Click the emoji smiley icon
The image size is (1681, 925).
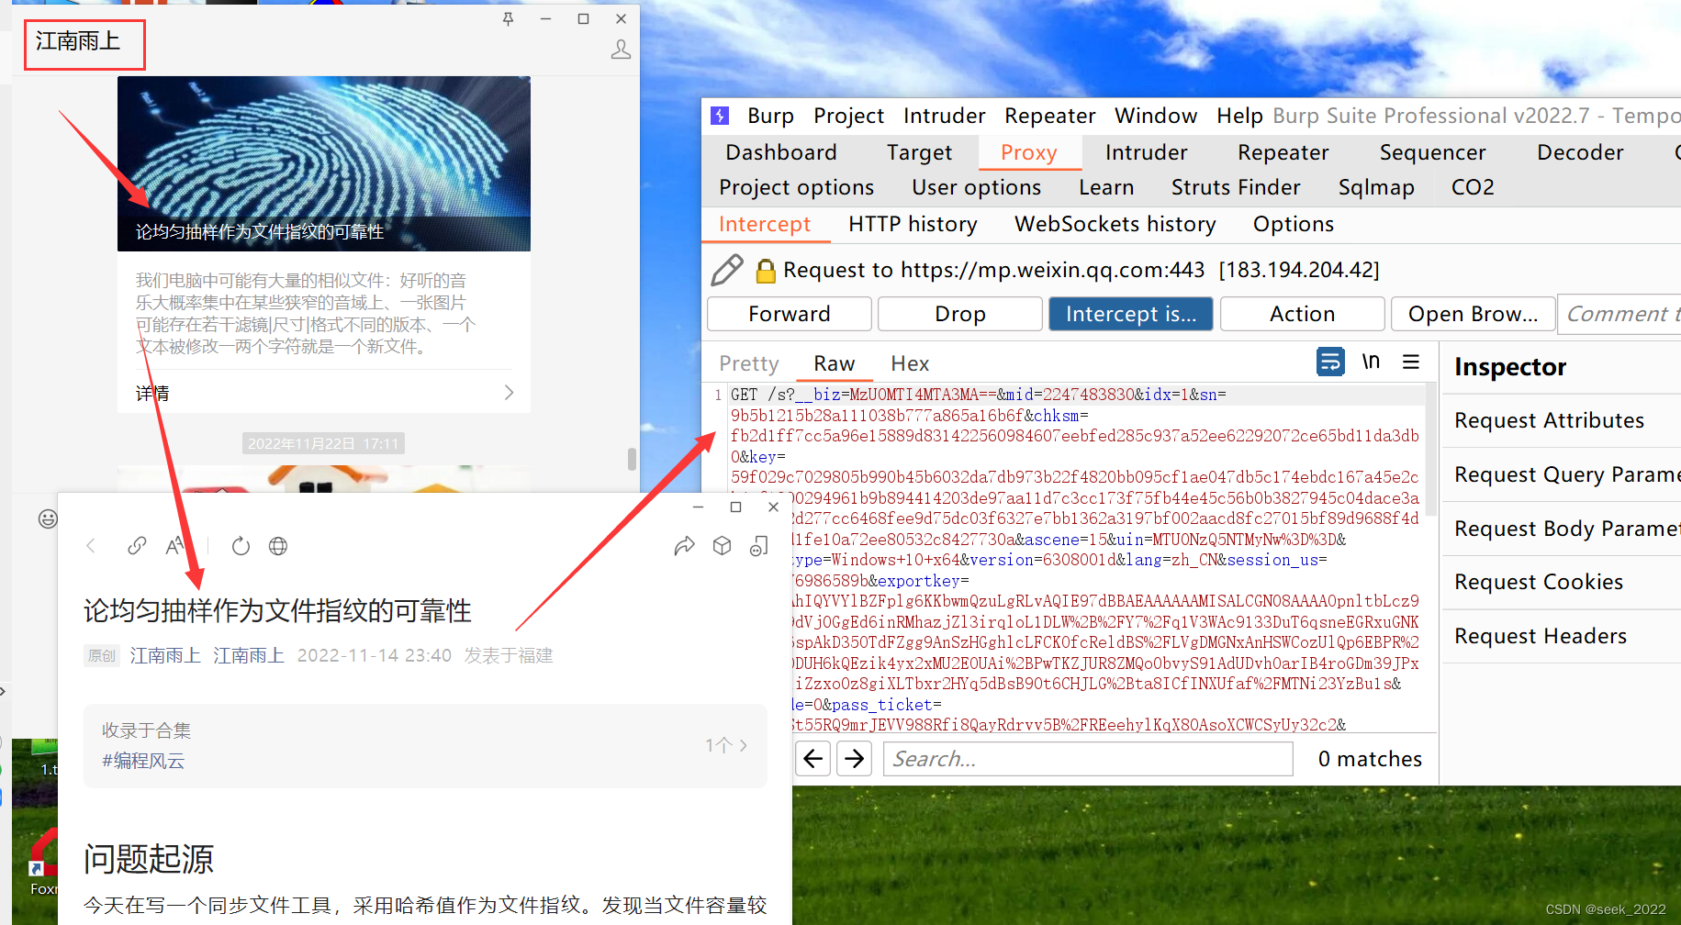pos(48,518)
